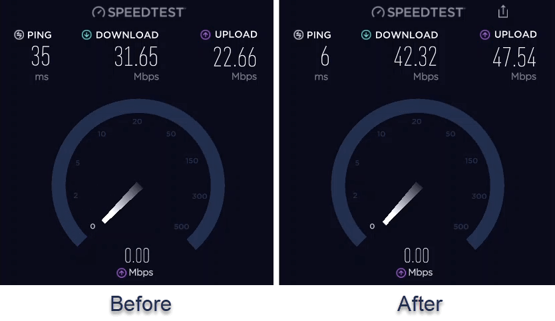This screenshot has width=555, height=321.
Task: Click the share icon in After panel
Action: coord(503,12)
